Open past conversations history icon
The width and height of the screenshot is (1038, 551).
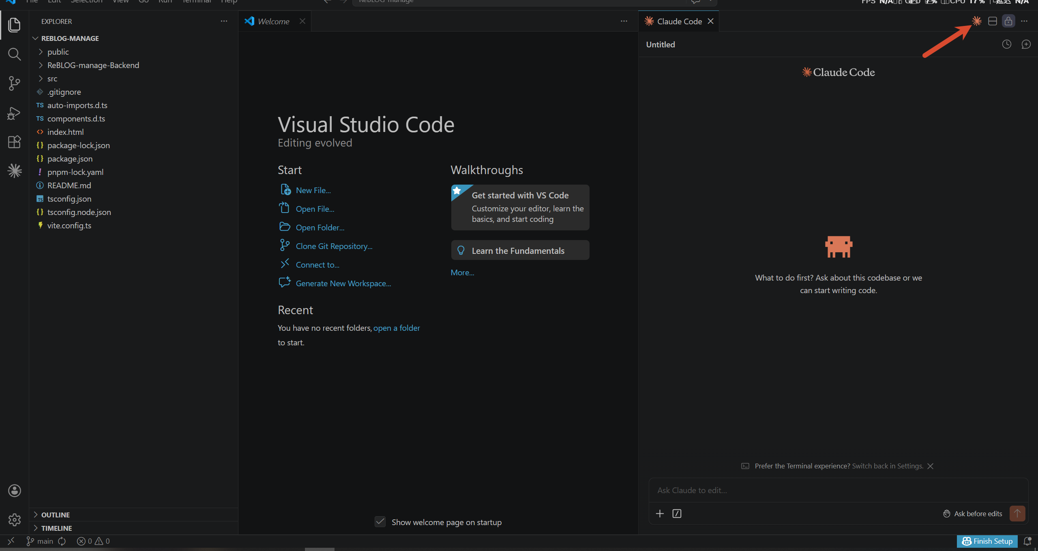click(x=1006, y=45)
